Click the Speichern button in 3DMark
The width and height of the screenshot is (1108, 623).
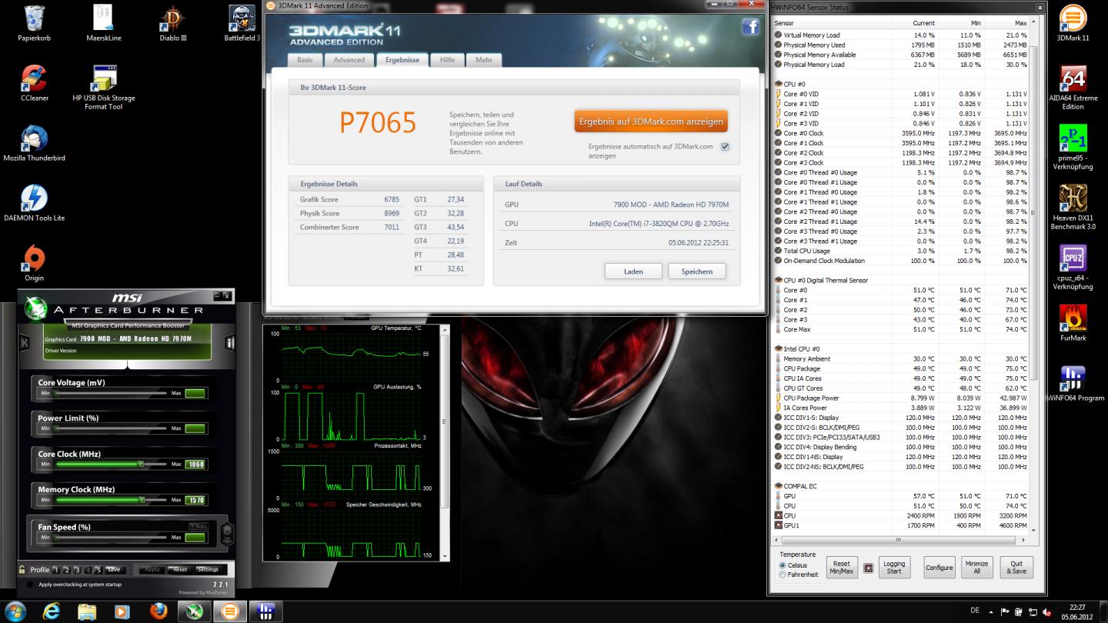pos(697,272)
